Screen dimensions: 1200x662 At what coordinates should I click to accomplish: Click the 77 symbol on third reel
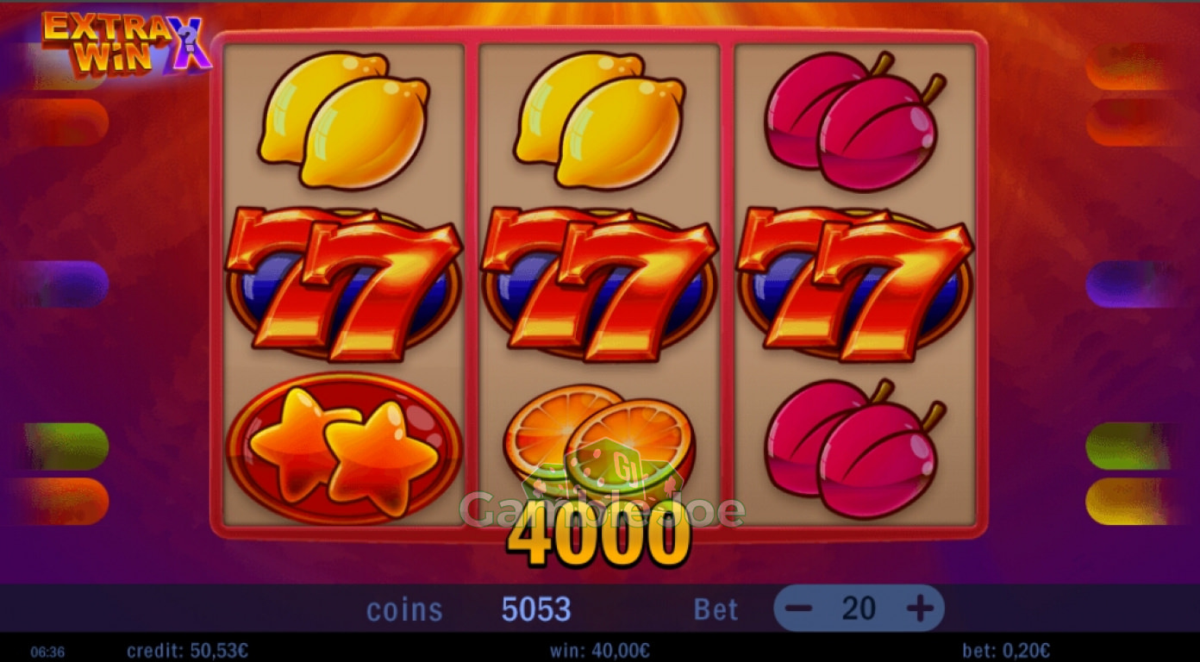tap(855, 283)
